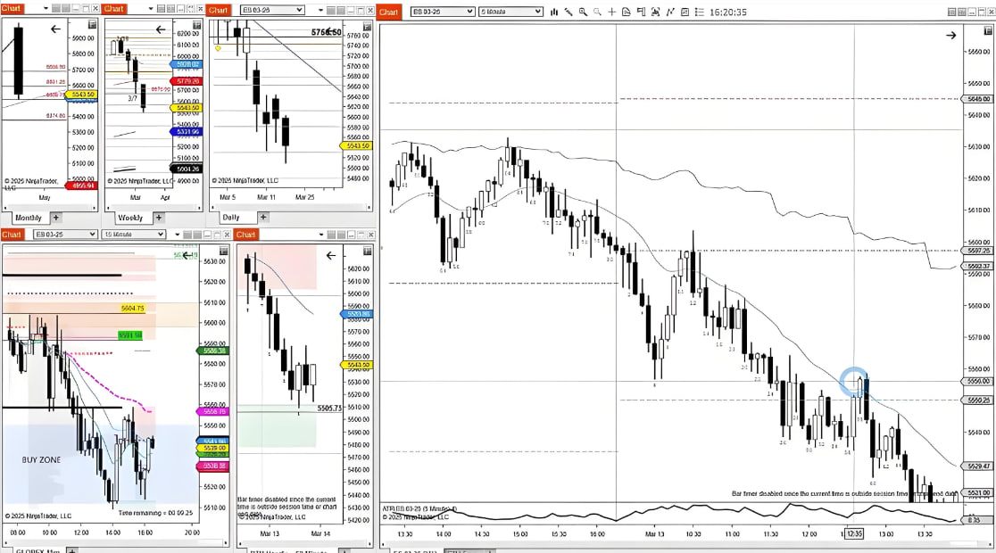Select the Weekly tab
This screenshot has width=996, height=553.
click(130, 218)
